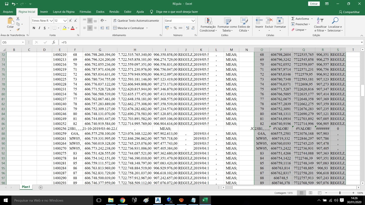
Task: Toggle center horizontal alignment
Action: click(x=90, y=28)
